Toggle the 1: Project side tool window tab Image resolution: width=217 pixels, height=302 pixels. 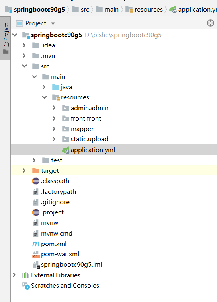coord(6,38)
